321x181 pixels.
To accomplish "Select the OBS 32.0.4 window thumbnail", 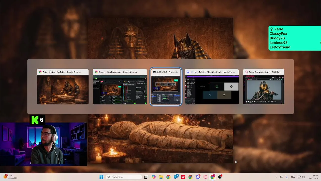I will 166,86.
